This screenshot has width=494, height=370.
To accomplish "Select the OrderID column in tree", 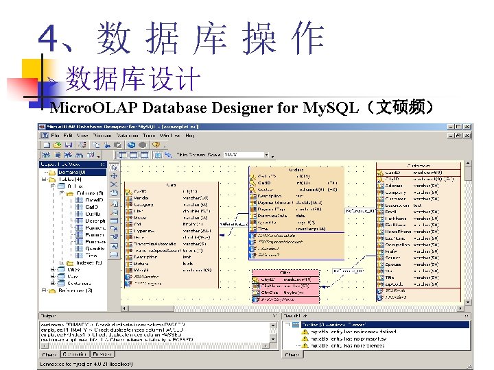I will click(x=94, y=200).
